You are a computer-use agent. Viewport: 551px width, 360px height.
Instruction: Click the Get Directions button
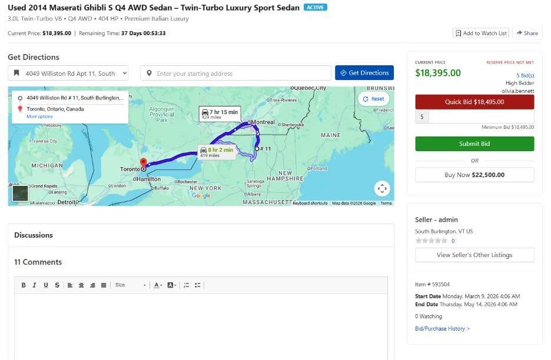(x=364, y=73)
